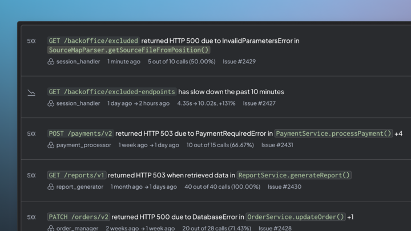411x231 pixels.
Task: Expand the +4 additional locations for payments
Action: click(398, 133)
